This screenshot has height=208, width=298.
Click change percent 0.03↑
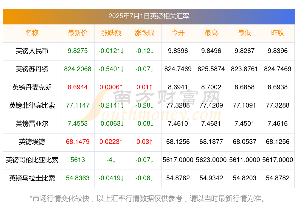145,142
